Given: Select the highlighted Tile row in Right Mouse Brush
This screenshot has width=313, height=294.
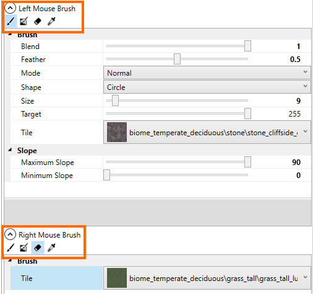Looking at the screenshot, I should pyautogui.click(x=57, y=278).
